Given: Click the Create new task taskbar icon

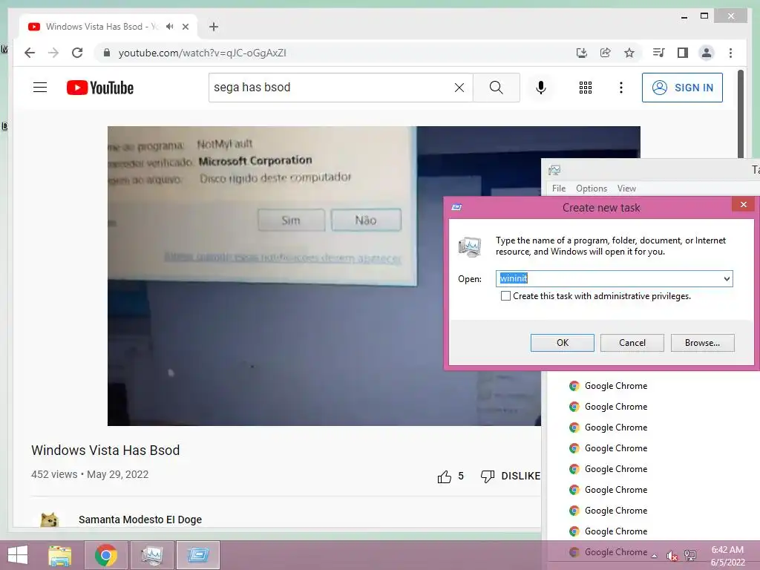Looking at the screenshot, I should coord(197,555).
